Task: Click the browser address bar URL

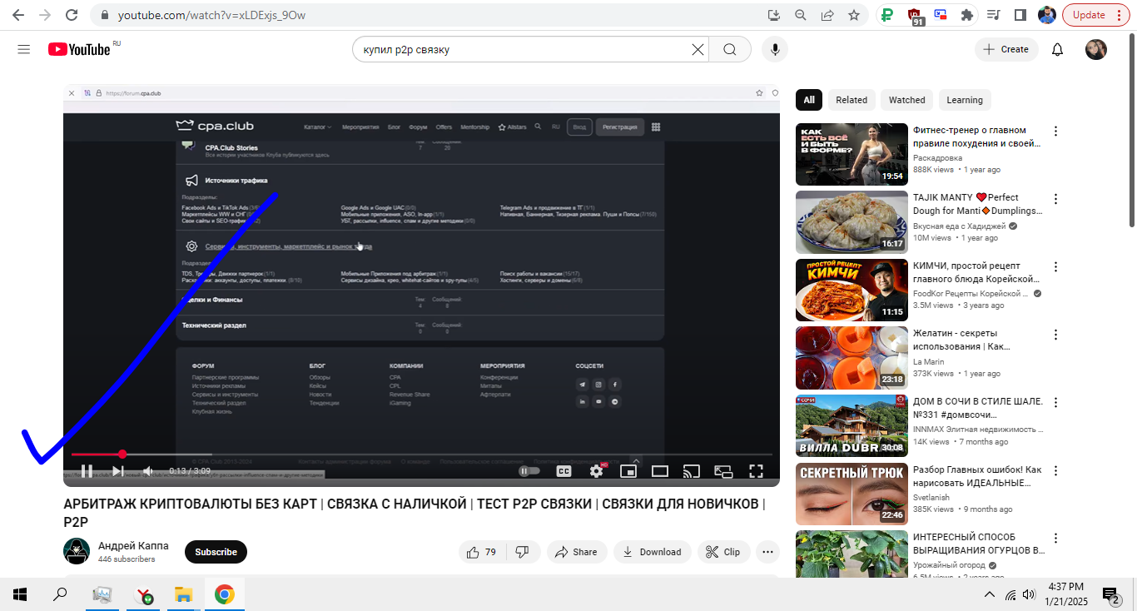Action: (x=211, y=15)
